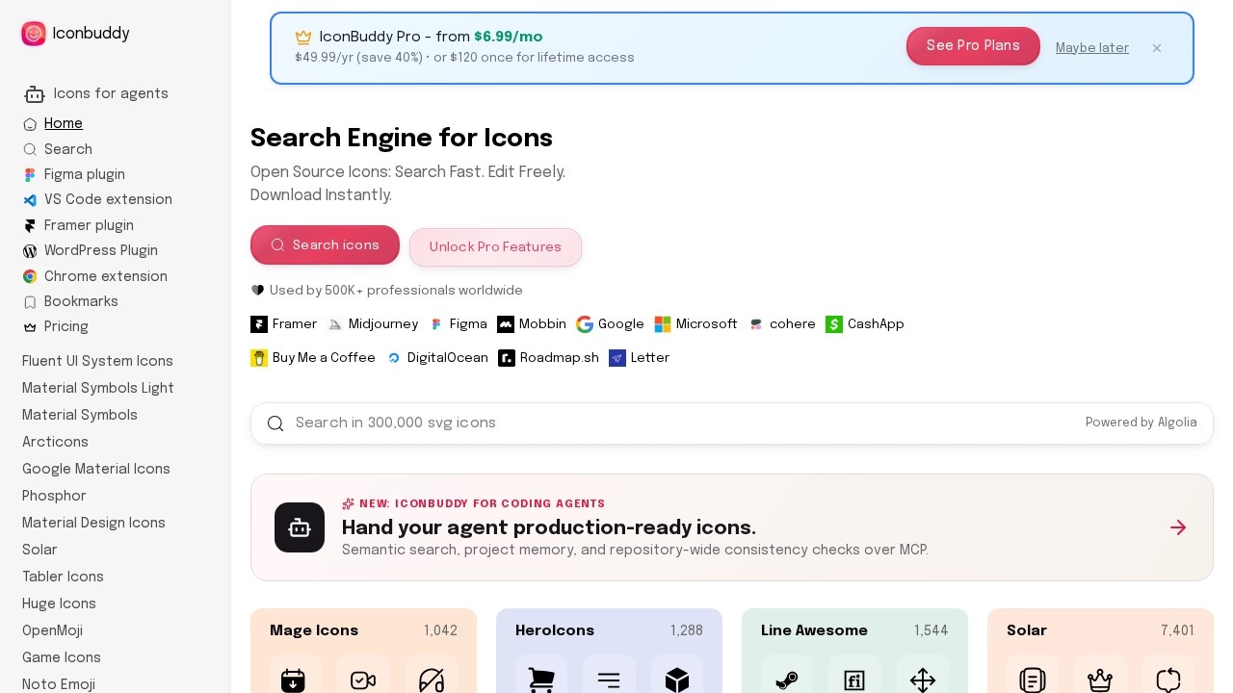Click the Powered by Algolia text
Image resolution: width=1233 pixels, height=693 pixels.
pos(1141,423)
